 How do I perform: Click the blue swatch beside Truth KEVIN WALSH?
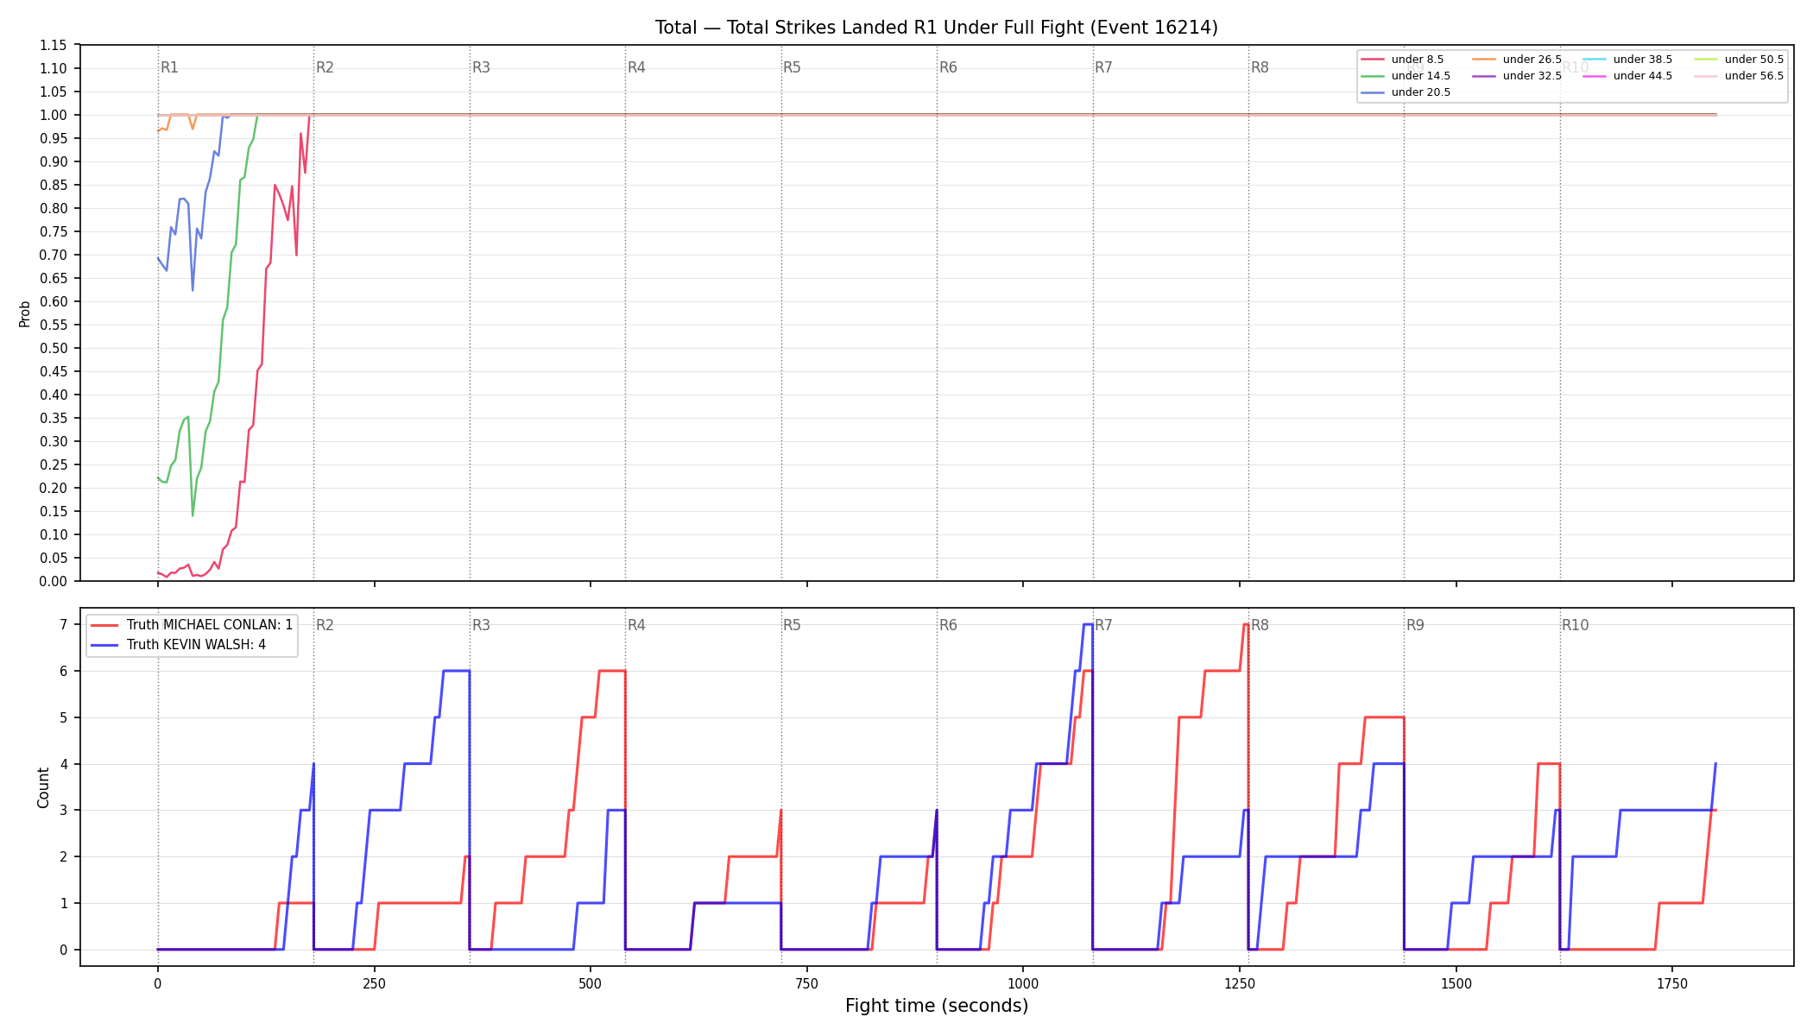click(104, 645)
